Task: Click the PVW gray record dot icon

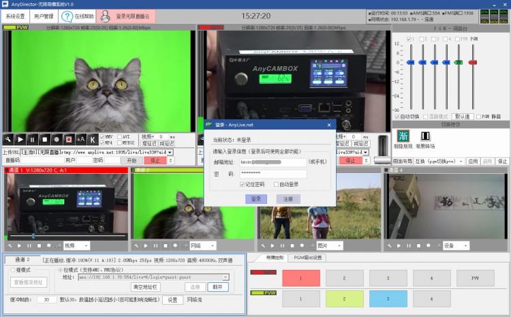Action: click(57, 140)
